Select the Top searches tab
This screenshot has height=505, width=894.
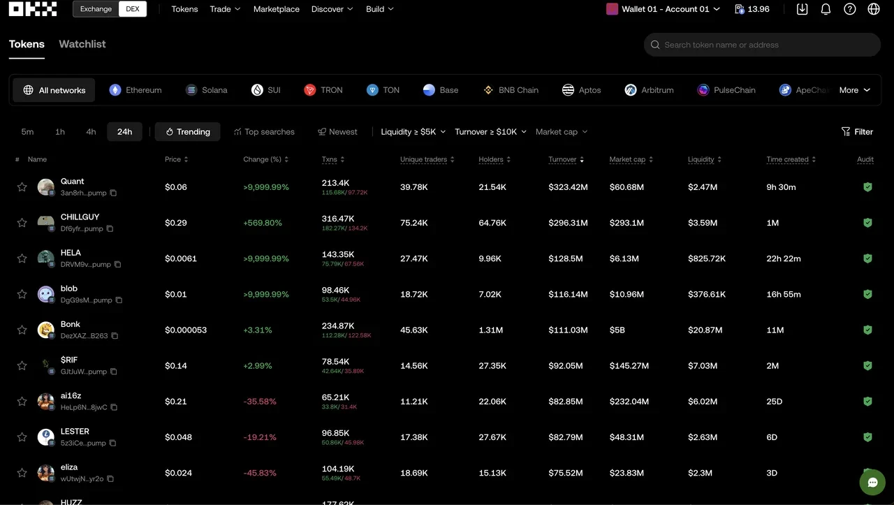tap(264, 131)
